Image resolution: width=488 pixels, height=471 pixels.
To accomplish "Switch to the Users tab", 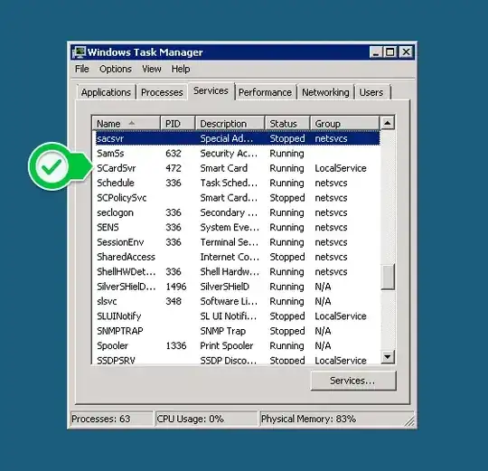I will click(x=371, y=92).
